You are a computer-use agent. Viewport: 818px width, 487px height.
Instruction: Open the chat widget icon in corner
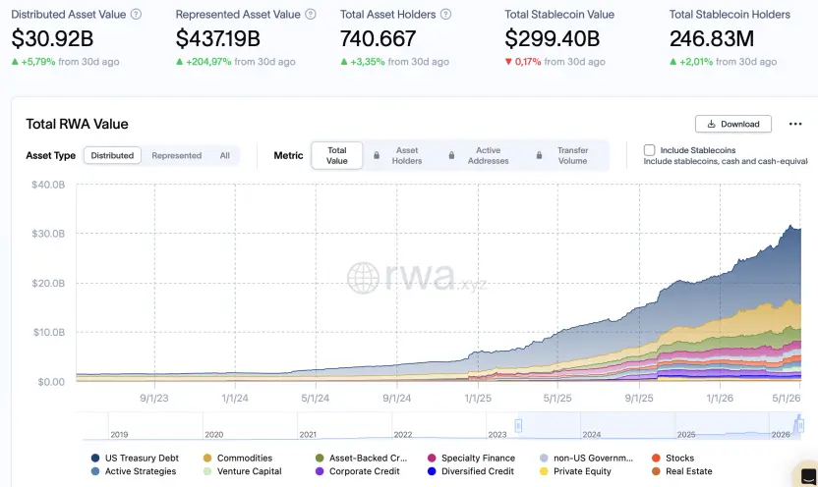(807, 475)
